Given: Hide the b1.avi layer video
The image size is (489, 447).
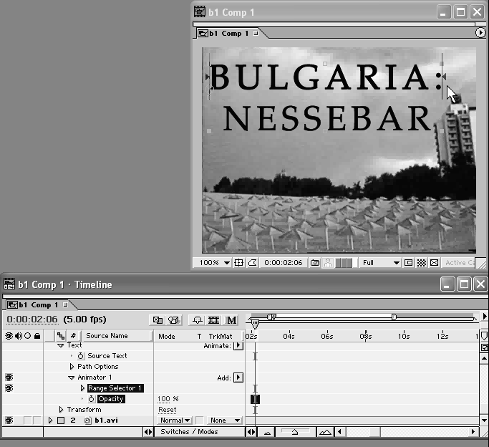Looking at the screenshot, I should [x=9, y=420].
